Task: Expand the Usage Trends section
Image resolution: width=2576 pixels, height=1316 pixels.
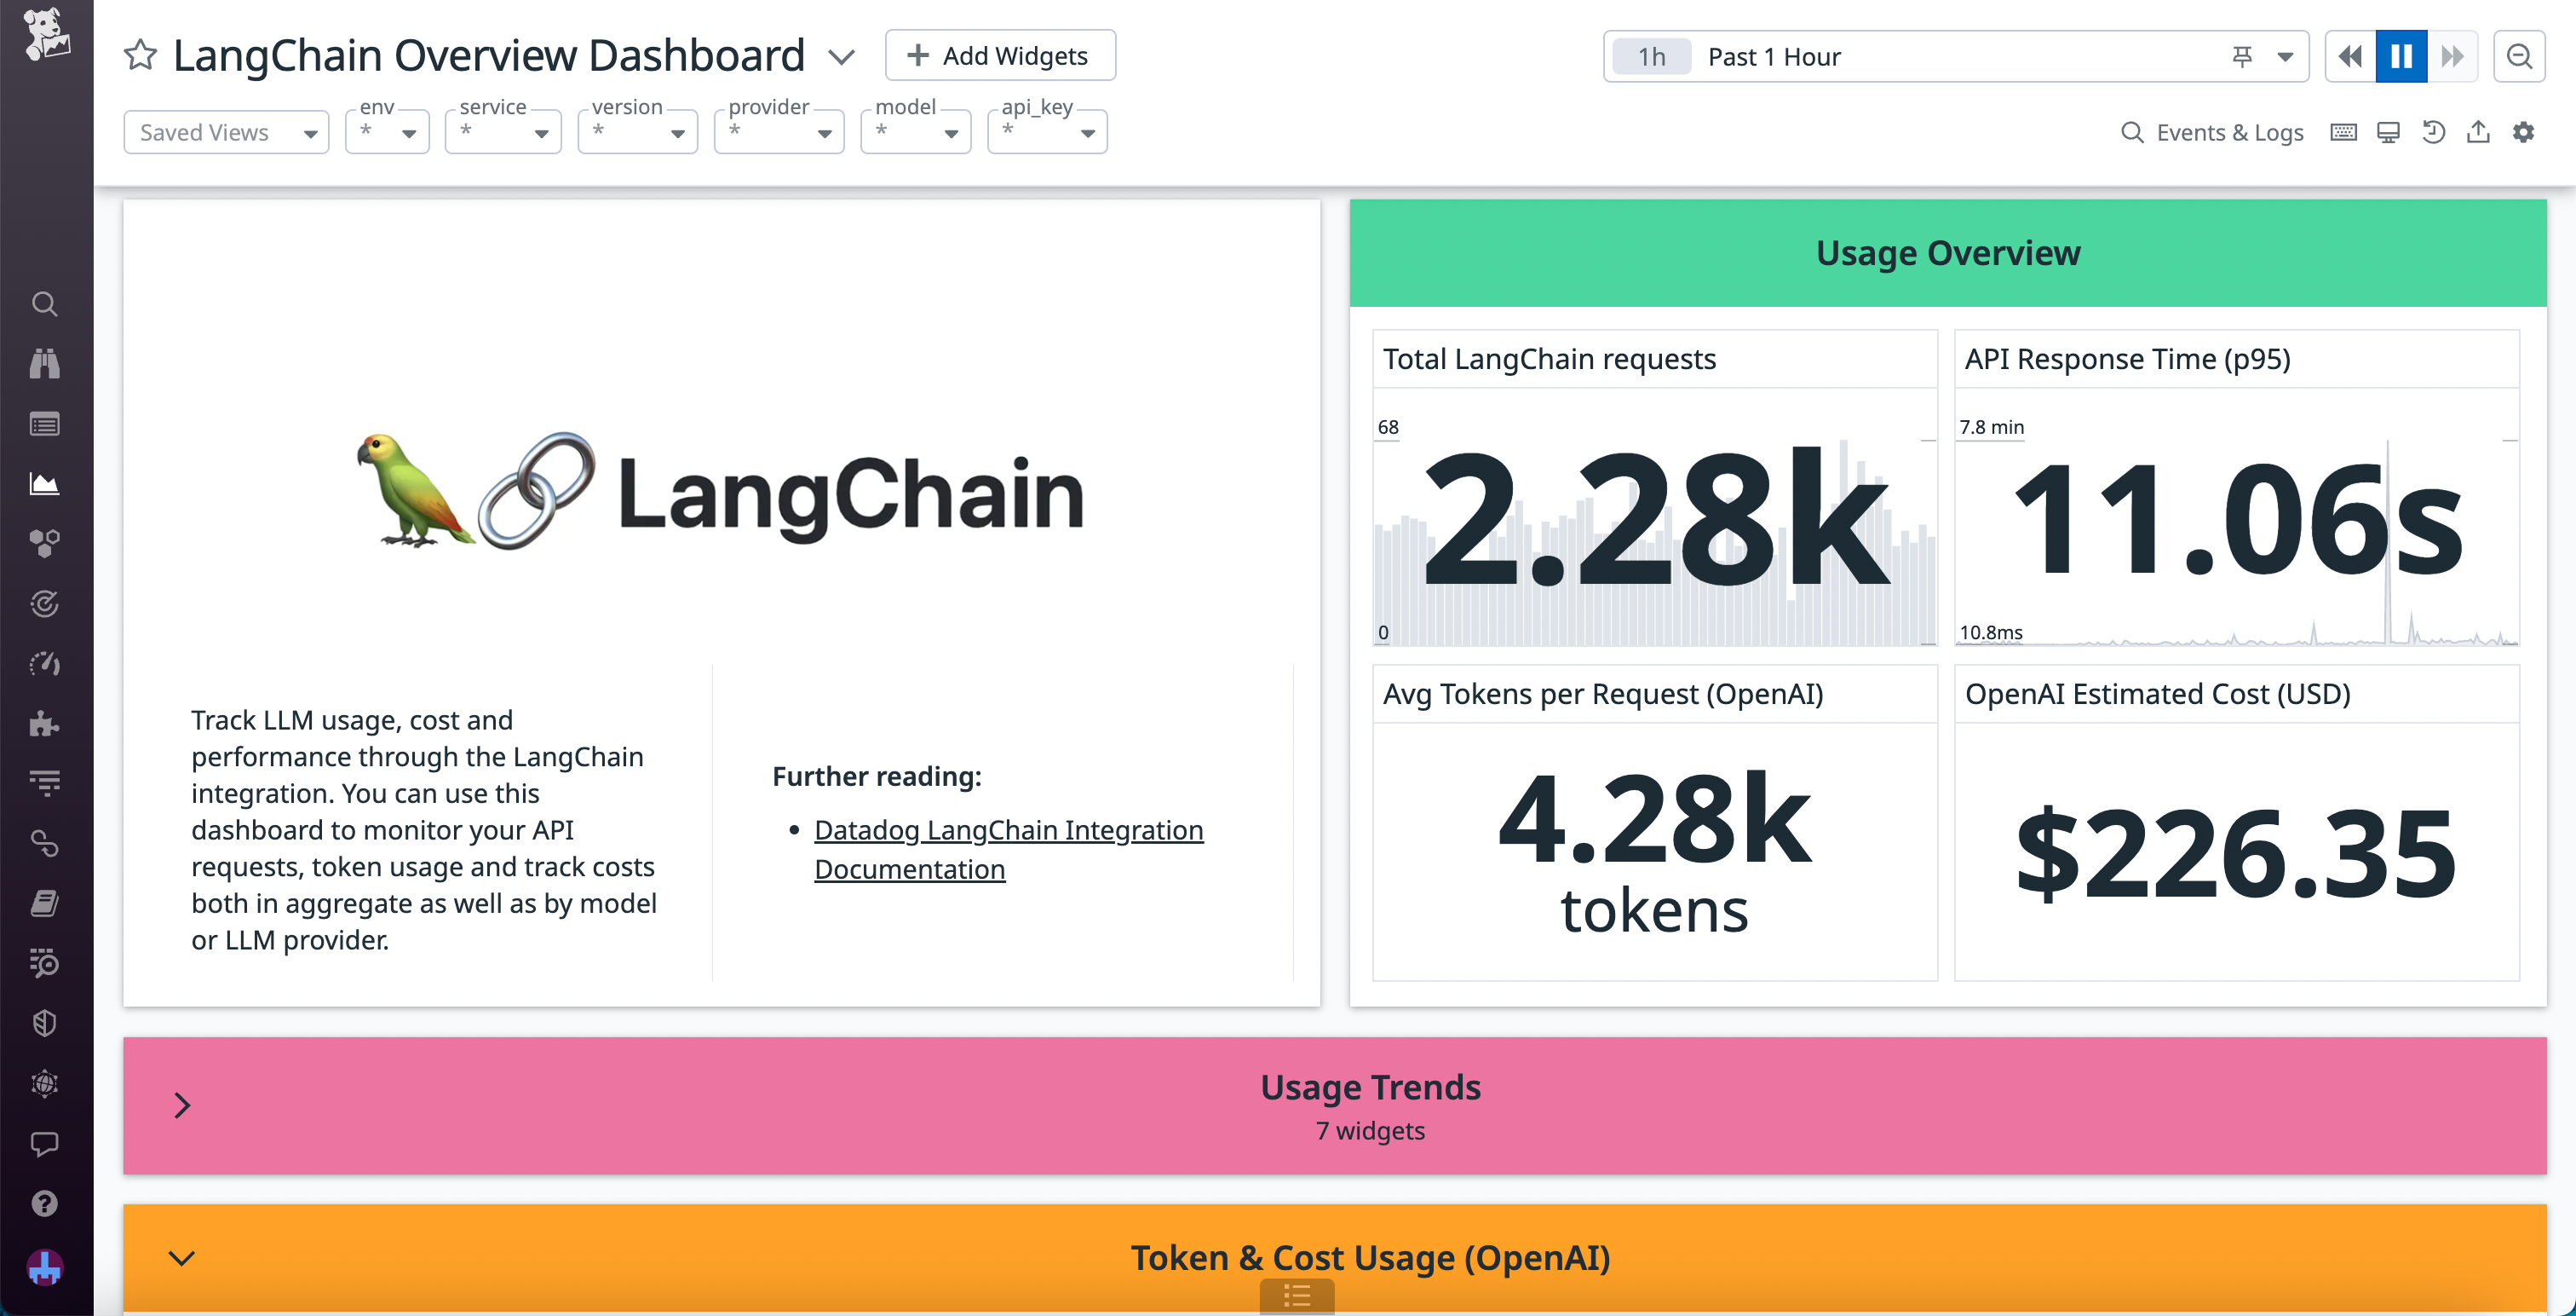Action: coord(183,1105)
